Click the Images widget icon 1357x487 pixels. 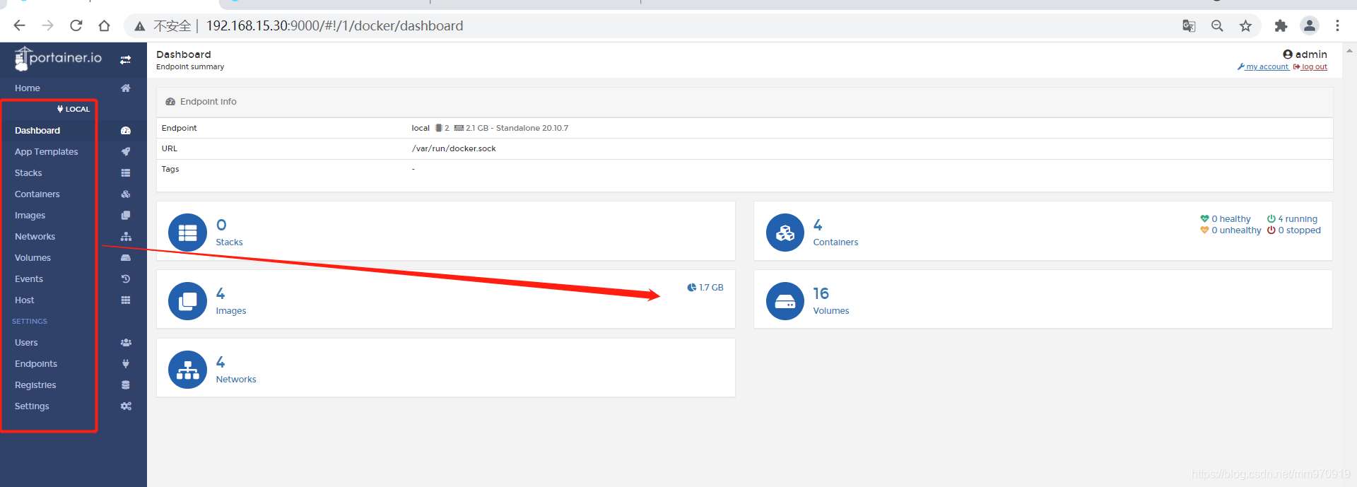click(187, 301)
